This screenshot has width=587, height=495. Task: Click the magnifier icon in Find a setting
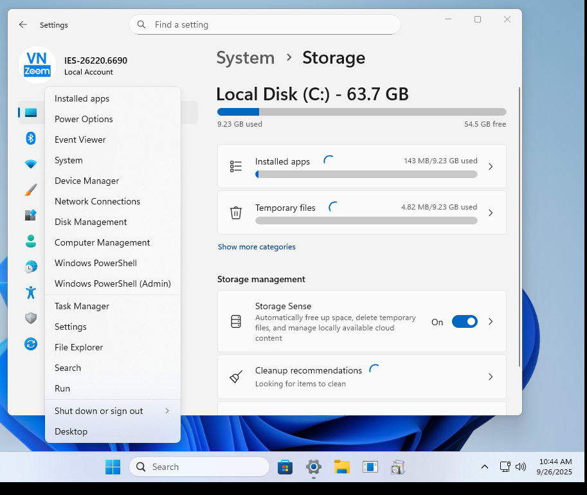(141, 24)
